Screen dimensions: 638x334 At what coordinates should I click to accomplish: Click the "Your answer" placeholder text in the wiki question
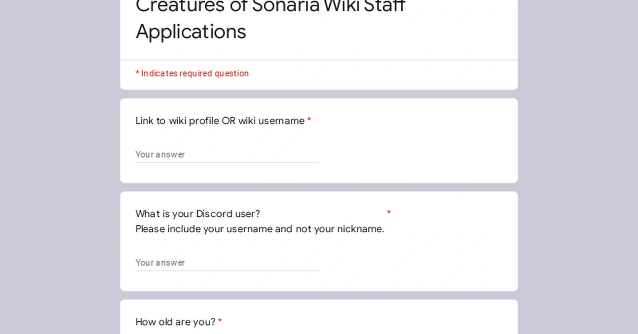point(161,154)
